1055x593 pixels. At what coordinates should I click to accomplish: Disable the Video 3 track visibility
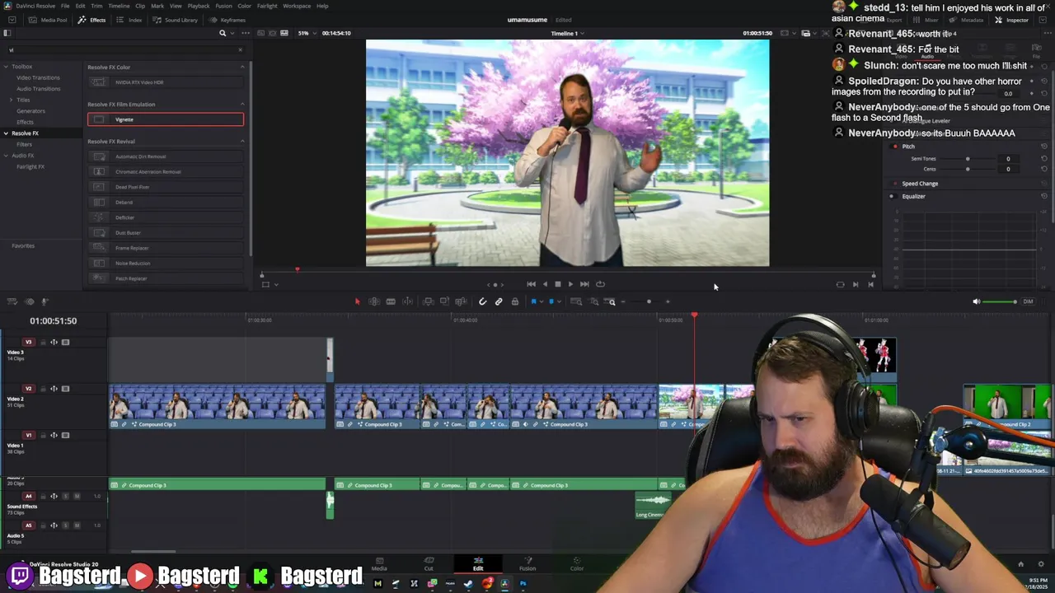click(65, 342)
